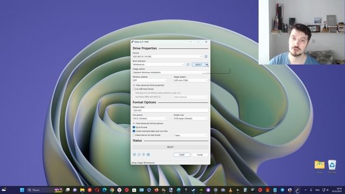Open the Target system dropdown
The width and height of the screenshot is (345, 194).
191,80
